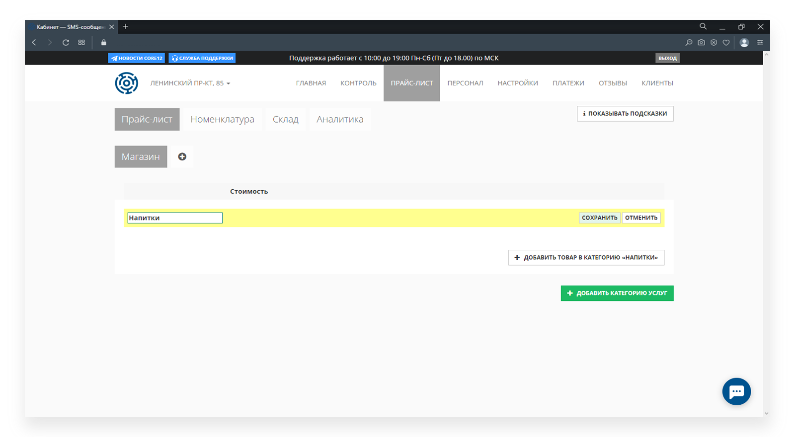Open the Контроль menu item

[358, 83]
